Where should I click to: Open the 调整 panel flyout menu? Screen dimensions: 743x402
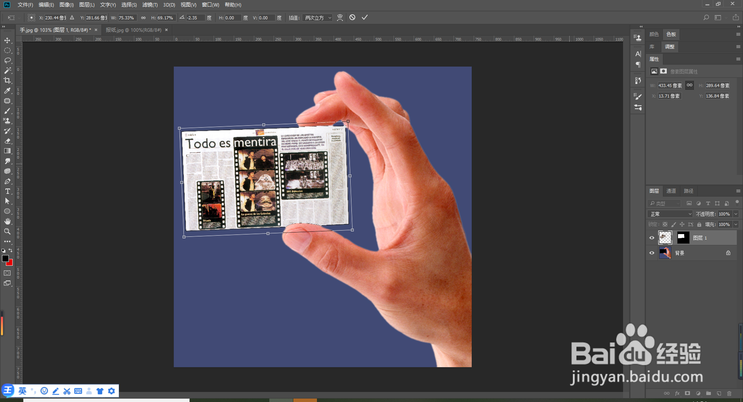738,47
